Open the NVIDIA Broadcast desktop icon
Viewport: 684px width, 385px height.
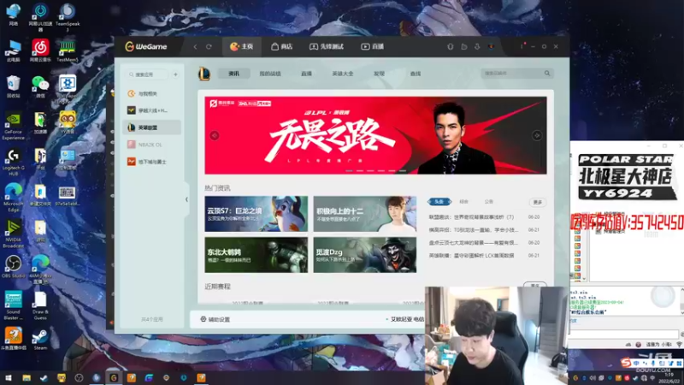click(x=13, y=233)
